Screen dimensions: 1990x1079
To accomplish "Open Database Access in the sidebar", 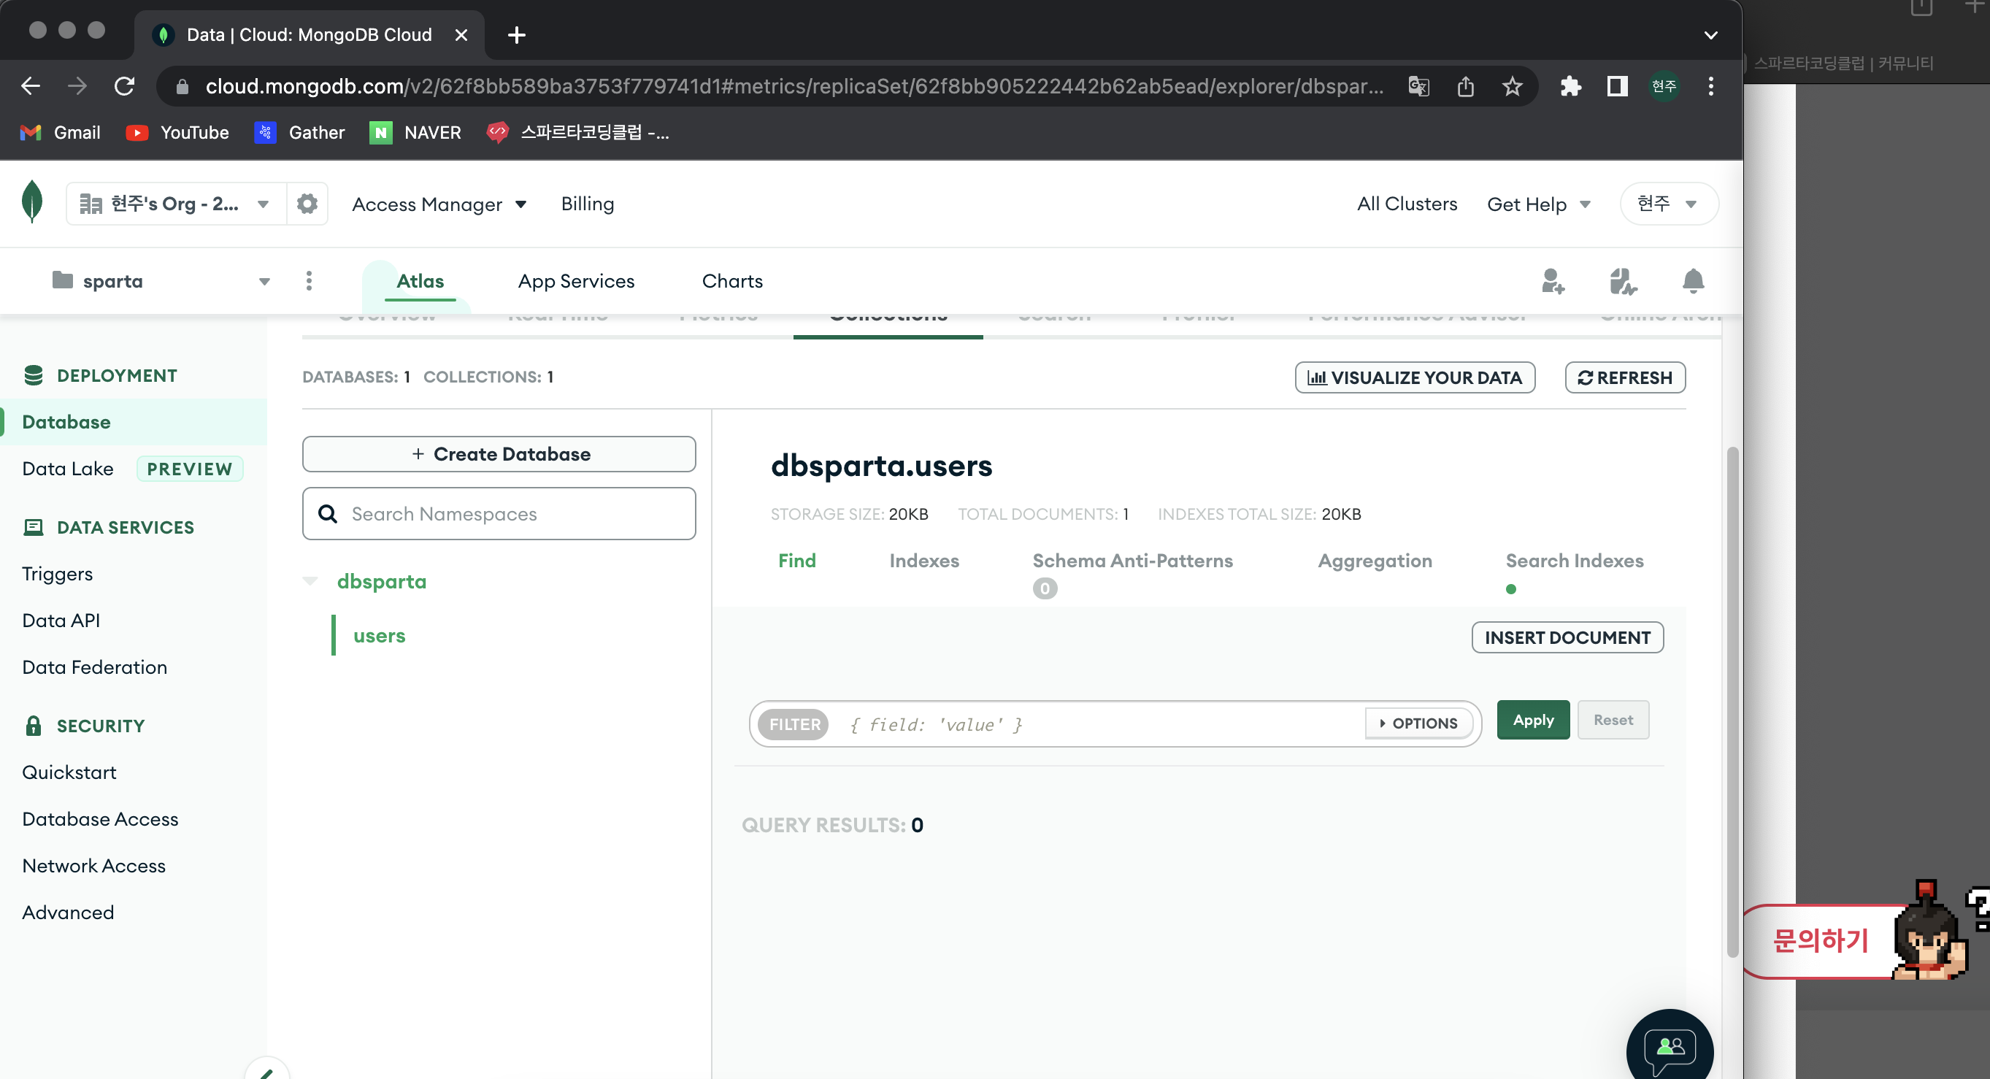I will (100, 820).
